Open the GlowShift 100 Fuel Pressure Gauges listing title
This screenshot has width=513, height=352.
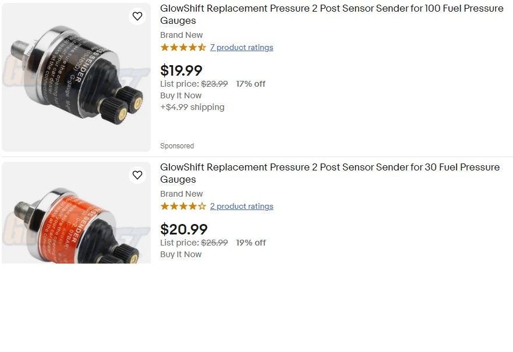(331, 15)
